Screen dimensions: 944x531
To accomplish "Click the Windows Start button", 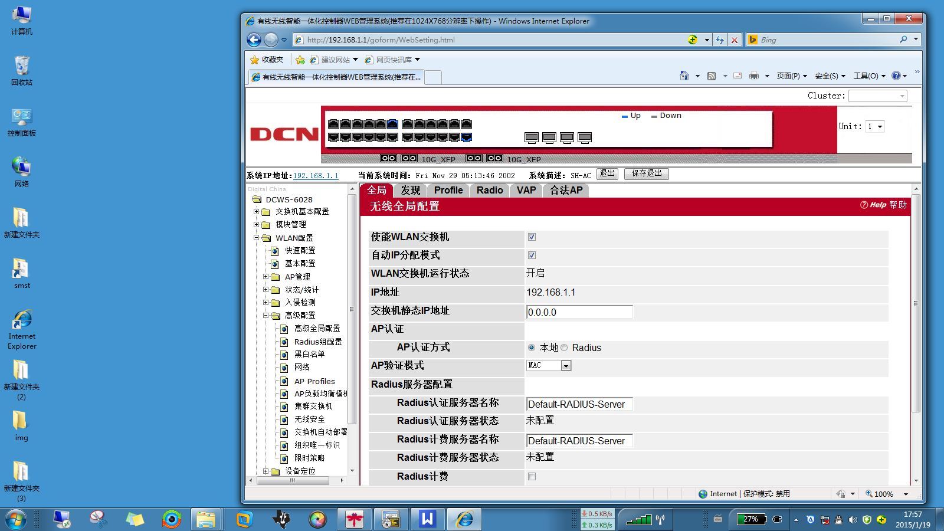I will 16,519.
